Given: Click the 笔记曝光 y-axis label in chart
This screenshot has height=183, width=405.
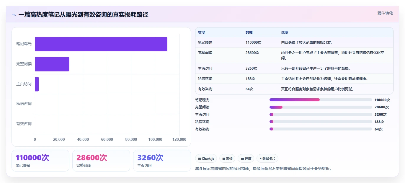Looking at the screenshot, I should coord(24,44).
